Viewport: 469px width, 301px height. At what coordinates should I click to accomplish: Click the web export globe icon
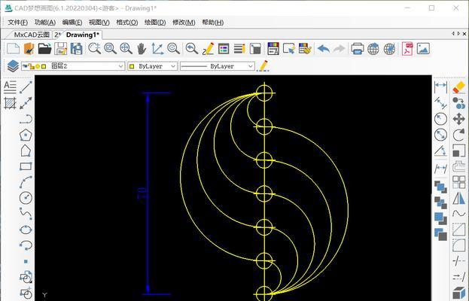[x=373, y=48]
